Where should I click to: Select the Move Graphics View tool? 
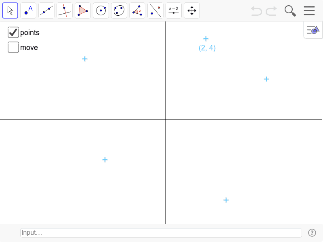pyautogui.click(x=191, y=10)
